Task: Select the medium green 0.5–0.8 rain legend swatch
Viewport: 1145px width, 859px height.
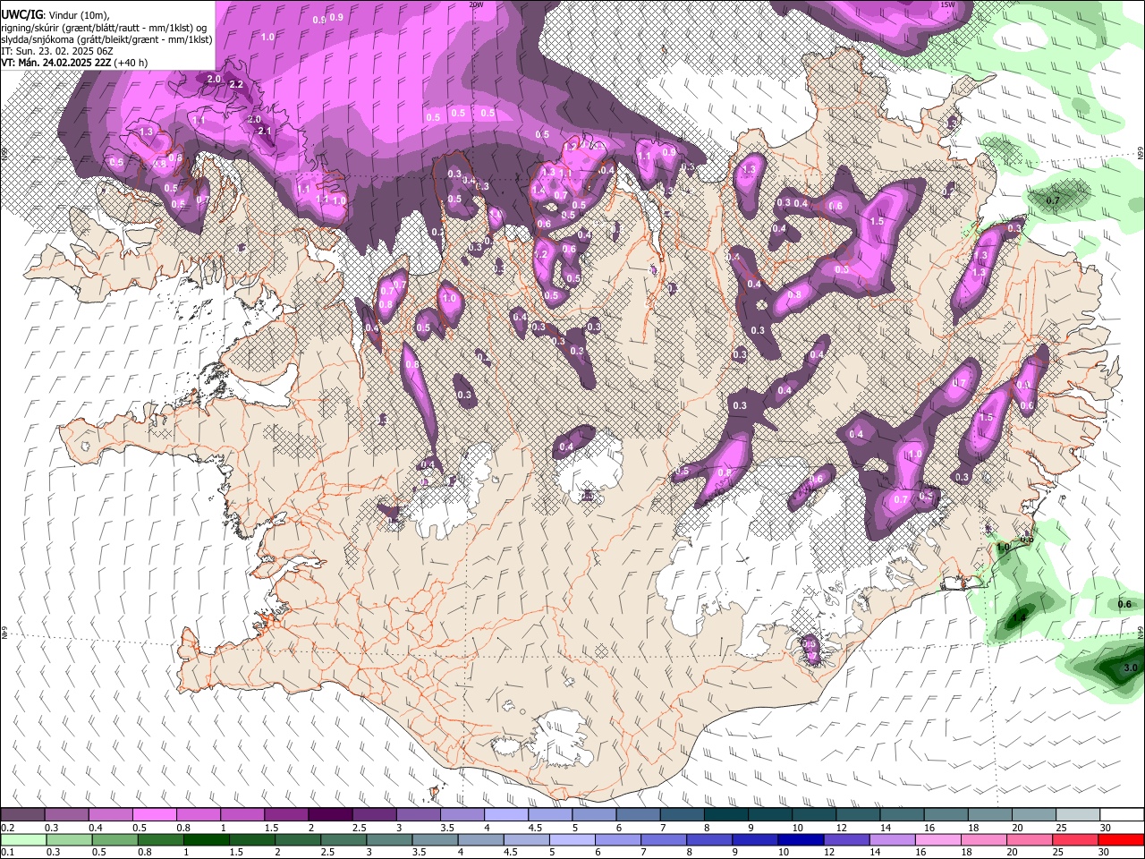Action: pyautogui.click(x=114, y=840)
